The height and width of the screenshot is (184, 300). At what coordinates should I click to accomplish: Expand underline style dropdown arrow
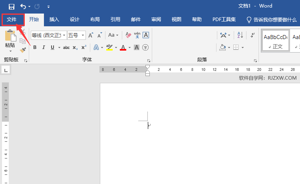pos(59,47)
